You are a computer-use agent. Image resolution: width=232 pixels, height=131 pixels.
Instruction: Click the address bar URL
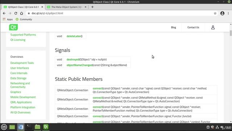[x=47, y=13]
